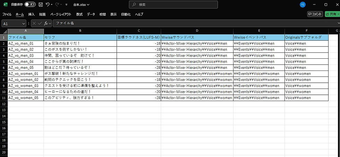Screen dimensions: 340x157
Task: Click the formula bar Cancel X icon
Action: [34, 24]
